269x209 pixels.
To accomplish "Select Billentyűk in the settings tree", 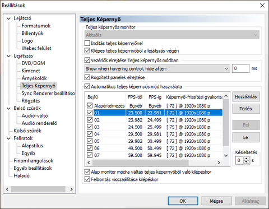I will 33,33.
